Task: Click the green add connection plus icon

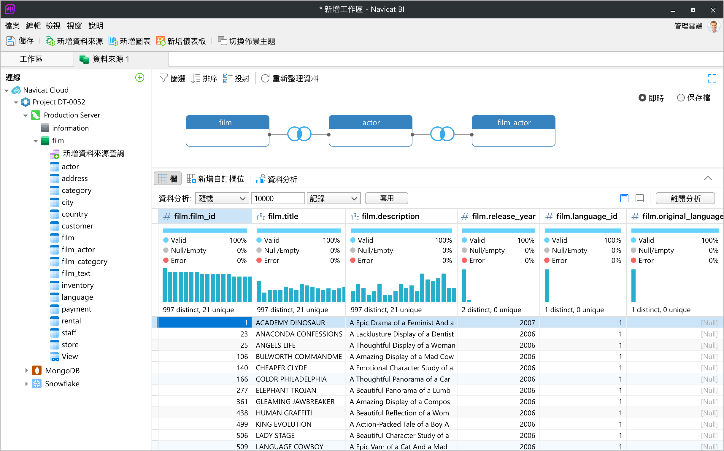Action: [140, 77]
